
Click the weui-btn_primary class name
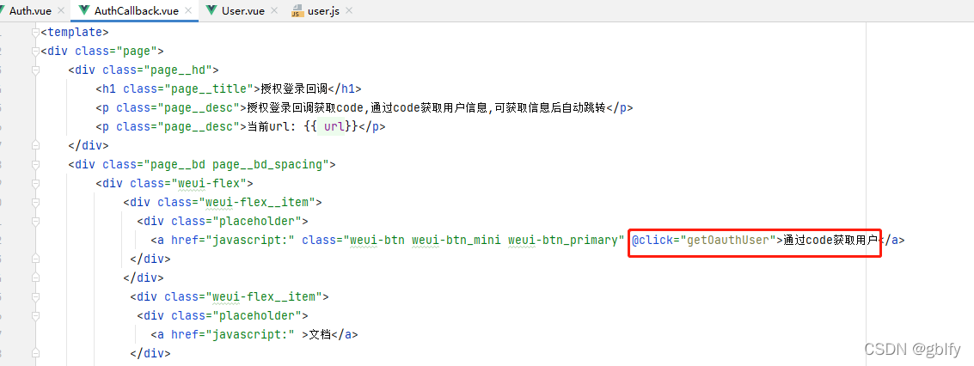[562, 240]
